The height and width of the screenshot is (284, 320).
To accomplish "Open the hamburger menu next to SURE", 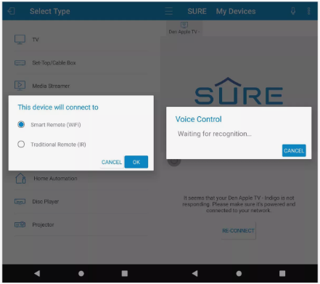I will pyautogui.click(x=169, y=11).
